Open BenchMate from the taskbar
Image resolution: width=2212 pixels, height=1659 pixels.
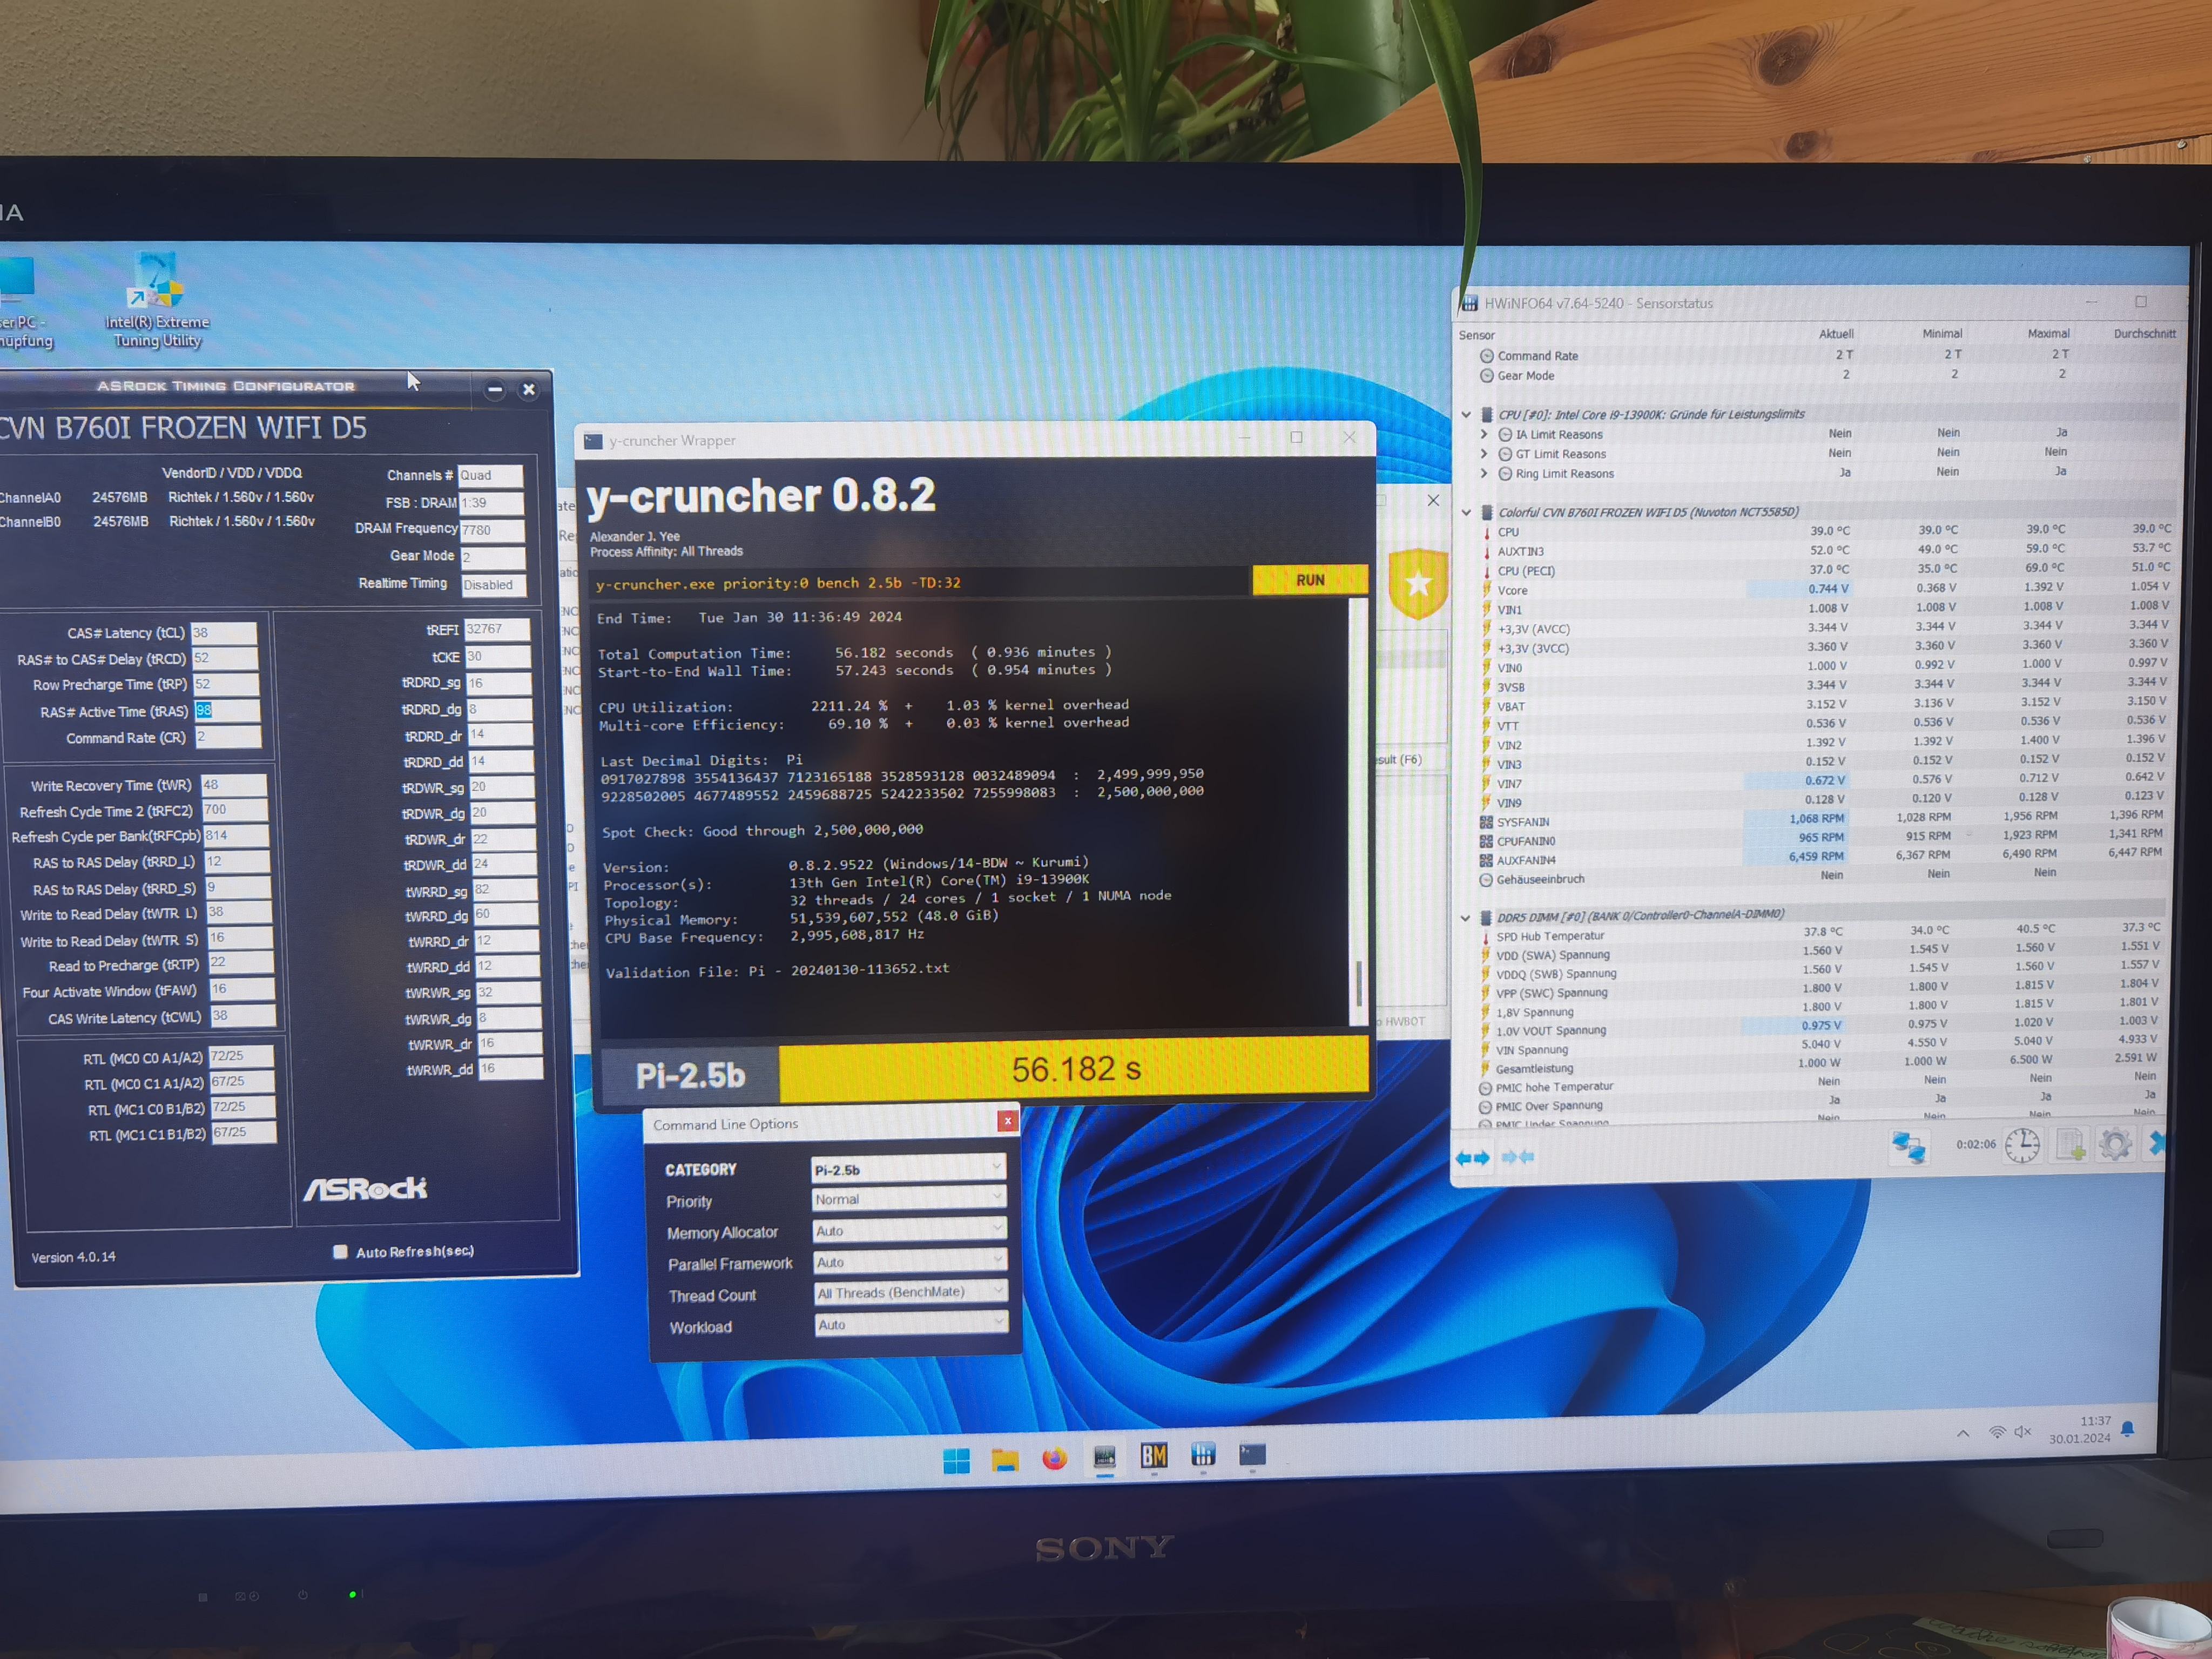(x=1154, y=1456)
